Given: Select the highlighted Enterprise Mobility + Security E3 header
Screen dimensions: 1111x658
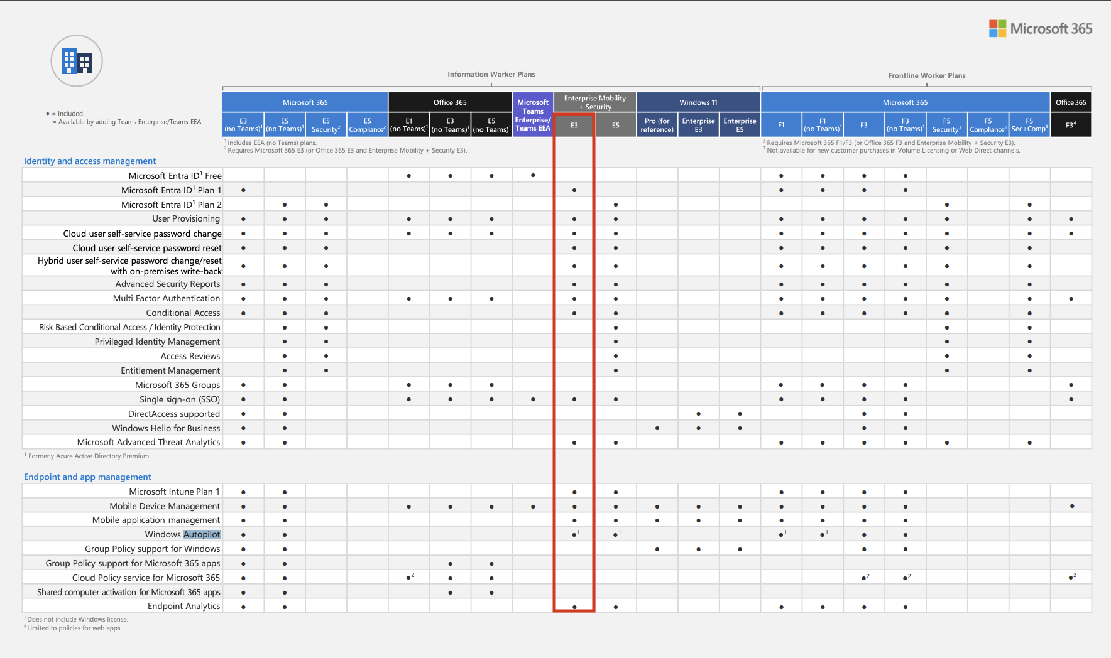Looking at the screenshot, I should (x=574, y=125).
